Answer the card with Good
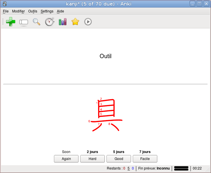This screenshot has width=211, height=173. click(x=119, y=159)
